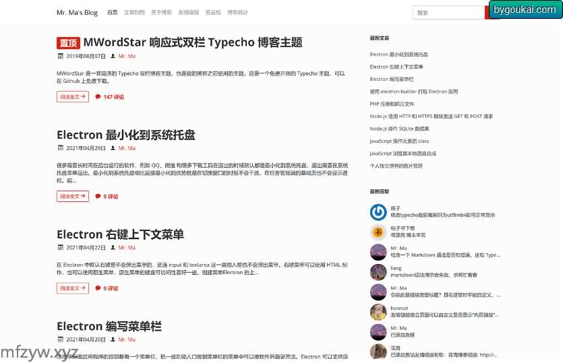
Task: Open sidebar link Node.js 操作 SQLite 数据库
Action: [399, 129]
